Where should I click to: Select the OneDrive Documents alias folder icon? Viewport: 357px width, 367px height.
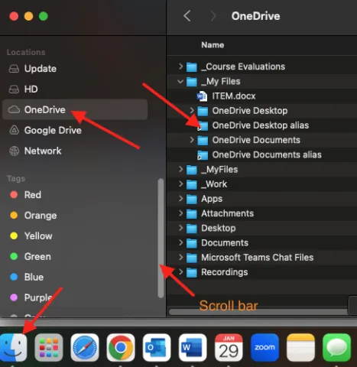point(203,155)
